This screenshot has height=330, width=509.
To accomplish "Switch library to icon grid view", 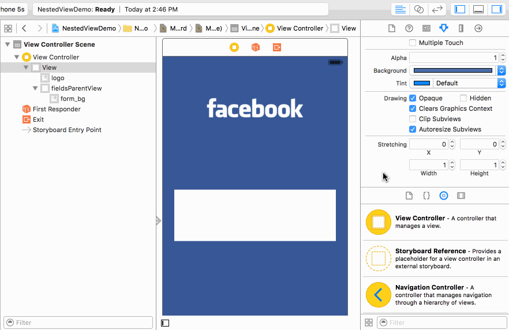I will click(x=369, y=322).
